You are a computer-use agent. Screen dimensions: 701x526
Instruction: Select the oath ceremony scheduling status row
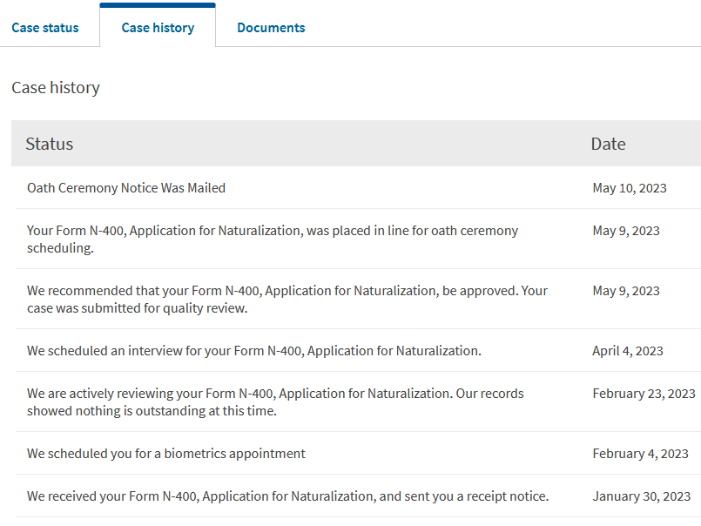coord(358,239)
